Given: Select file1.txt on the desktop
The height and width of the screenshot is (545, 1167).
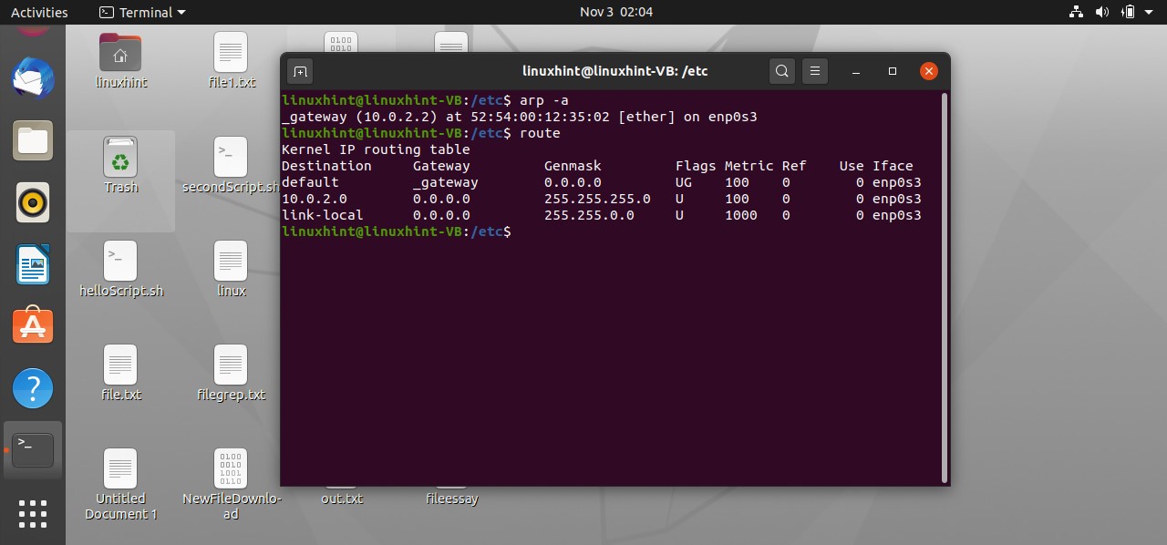Looking at the screenshot, I should pos(232,61).
